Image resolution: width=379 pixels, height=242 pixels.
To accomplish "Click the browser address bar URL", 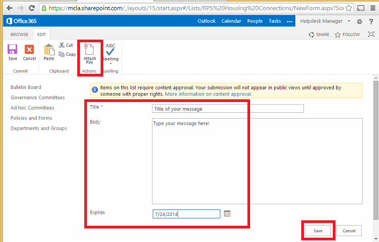I will (x=196, y=8).
